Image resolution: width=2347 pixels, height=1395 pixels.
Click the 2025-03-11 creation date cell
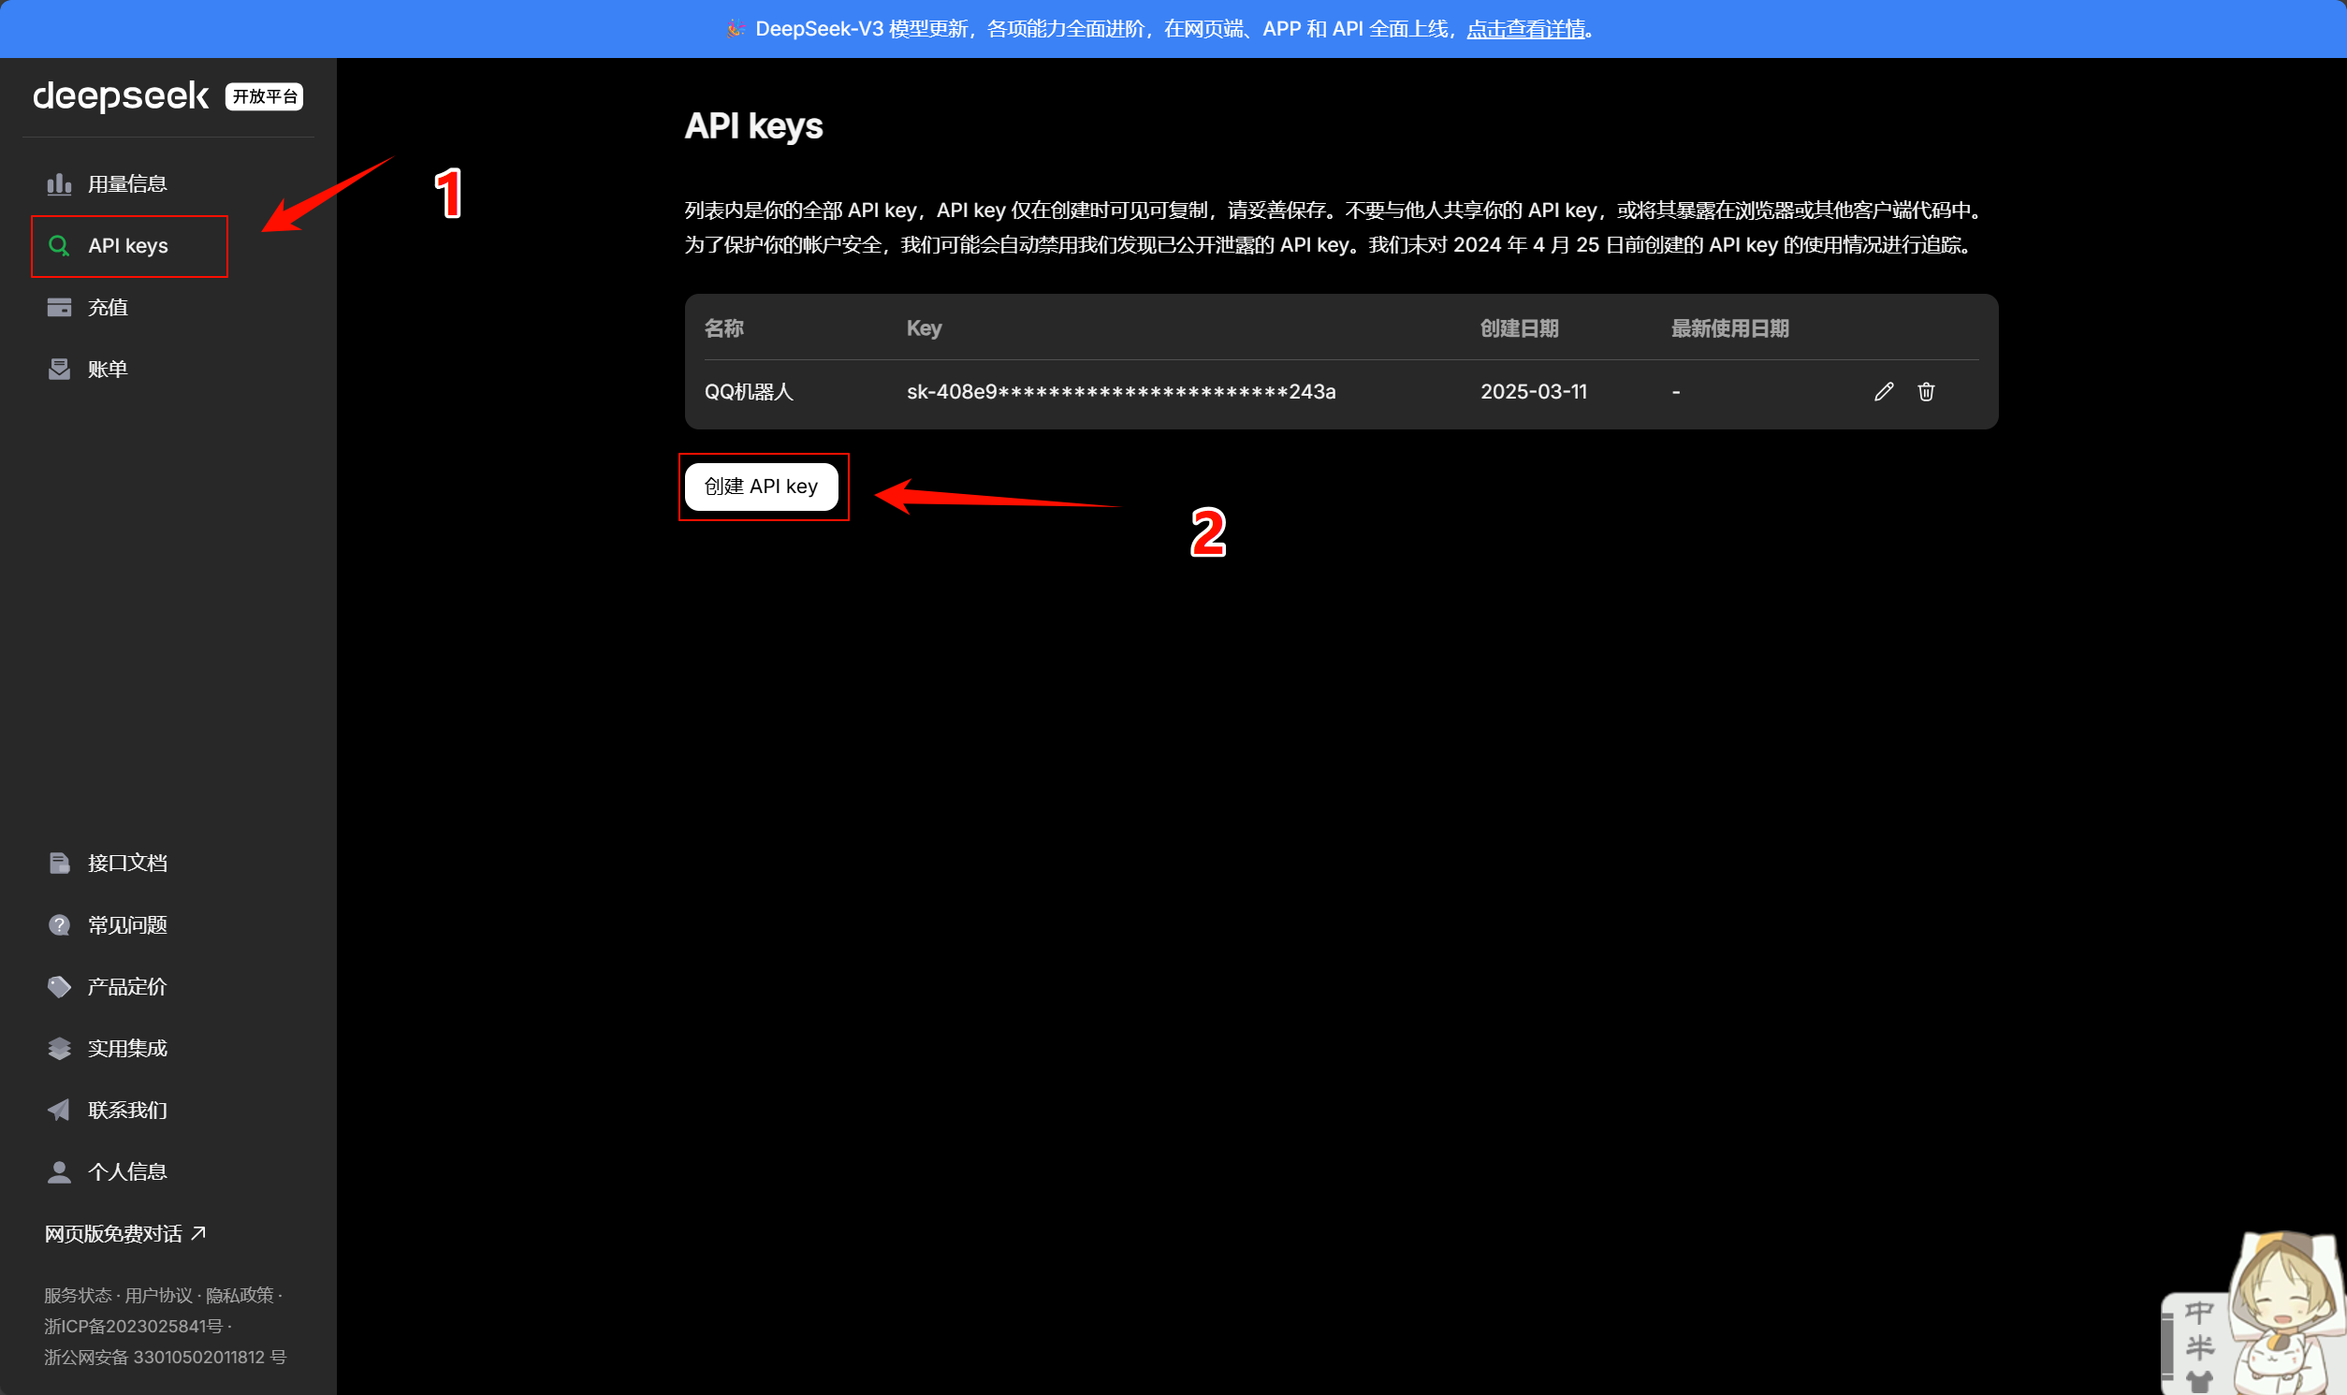click(1533, 392)
